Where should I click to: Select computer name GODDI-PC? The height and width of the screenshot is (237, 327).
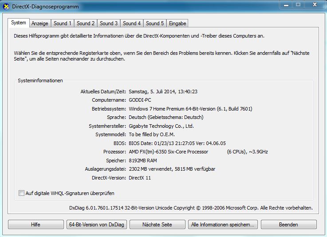pos(140,100)
